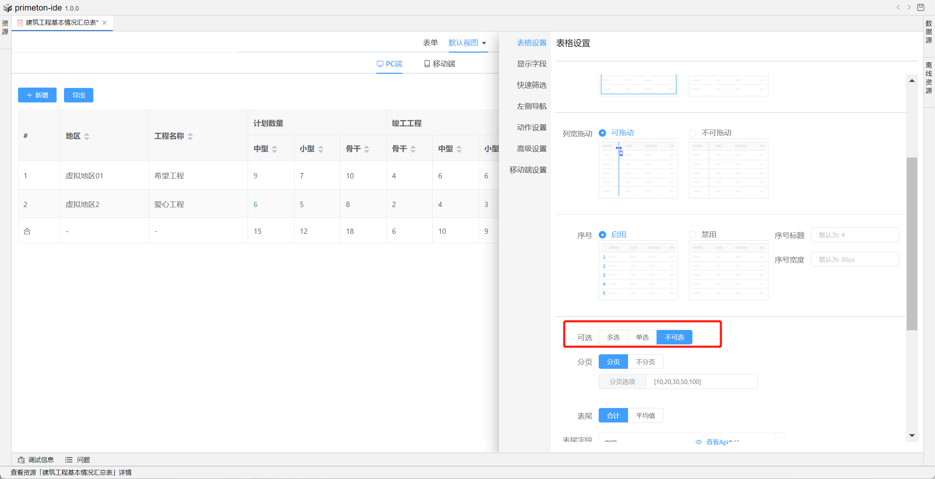Click the forward navigation arrow icon
The image size is (935, 479).
[909, 7]
